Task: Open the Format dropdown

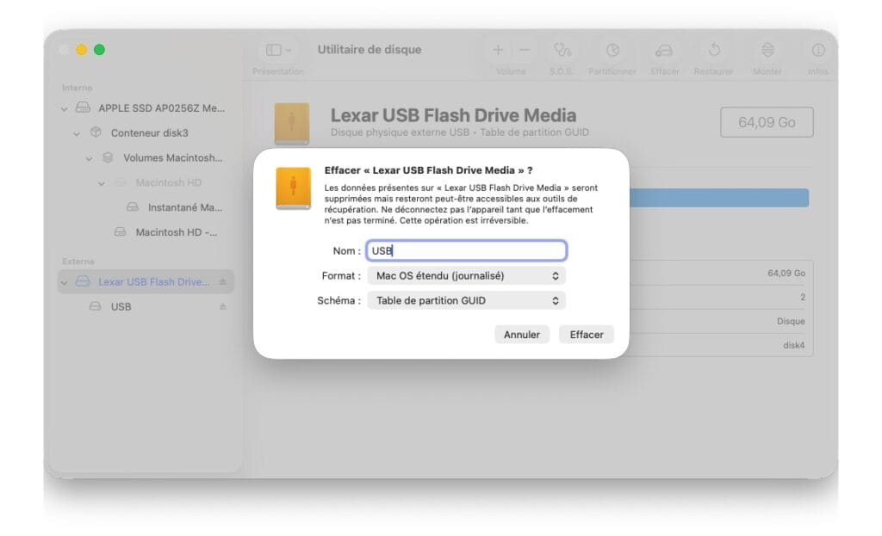Action: coord(466,276)
